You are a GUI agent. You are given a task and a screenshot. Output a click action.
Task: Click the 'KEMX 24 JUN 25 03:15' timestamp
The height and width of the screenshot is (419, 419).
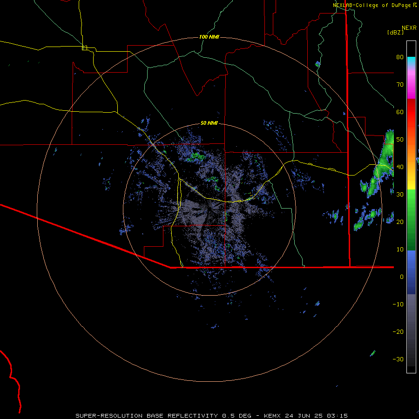tap(306, 416)
